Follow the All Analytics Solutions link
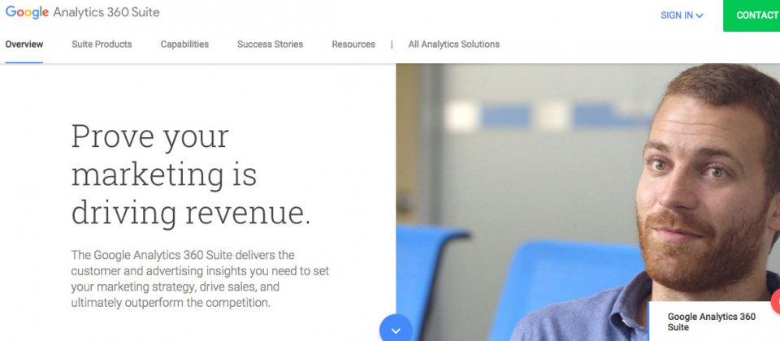This screenshot has width=780, height=341. coord(453,44)
